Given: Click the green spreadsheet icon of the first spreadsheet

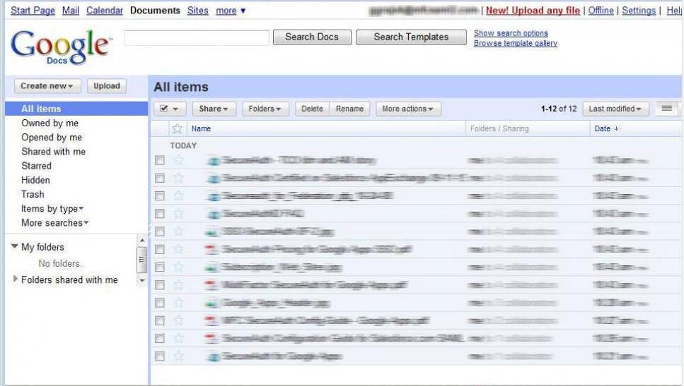Looking at the screenshot, I should tap(211, 231).
